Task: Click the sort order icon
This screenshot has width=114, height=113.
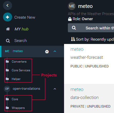Action: [73, 39]
